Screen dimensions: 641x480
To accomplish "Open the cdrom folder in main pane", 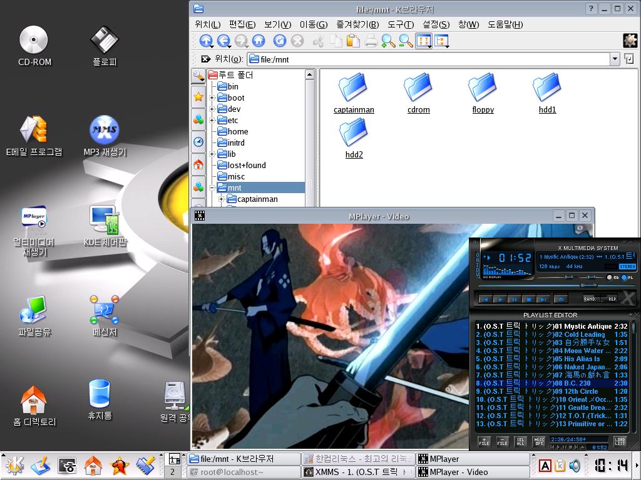I will coord(419,94).
